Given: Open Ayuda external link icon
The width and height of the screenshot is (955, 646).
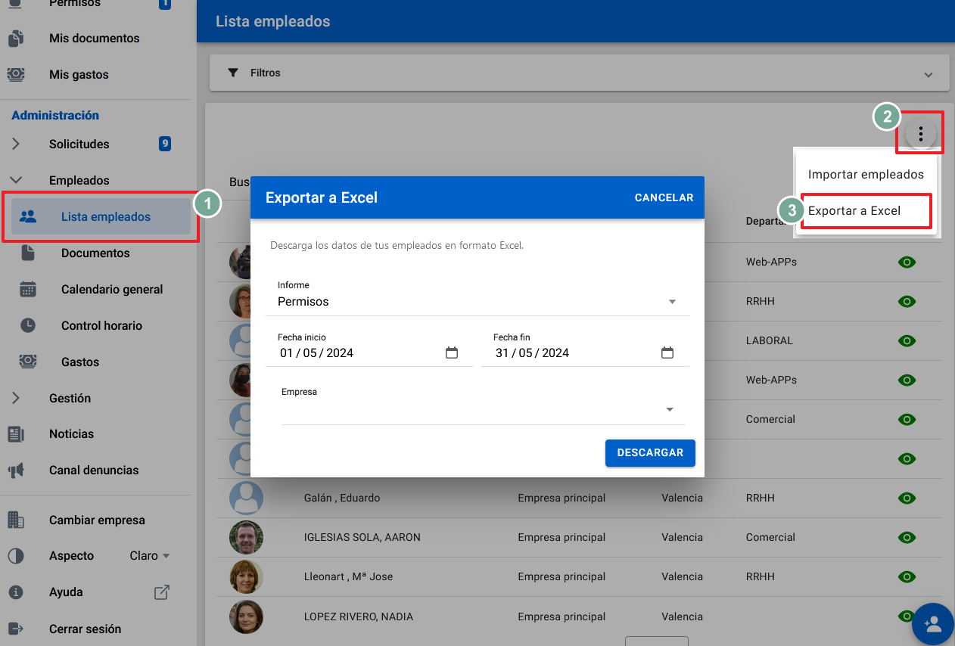Looking at the screenshot, I should point(161,592).
